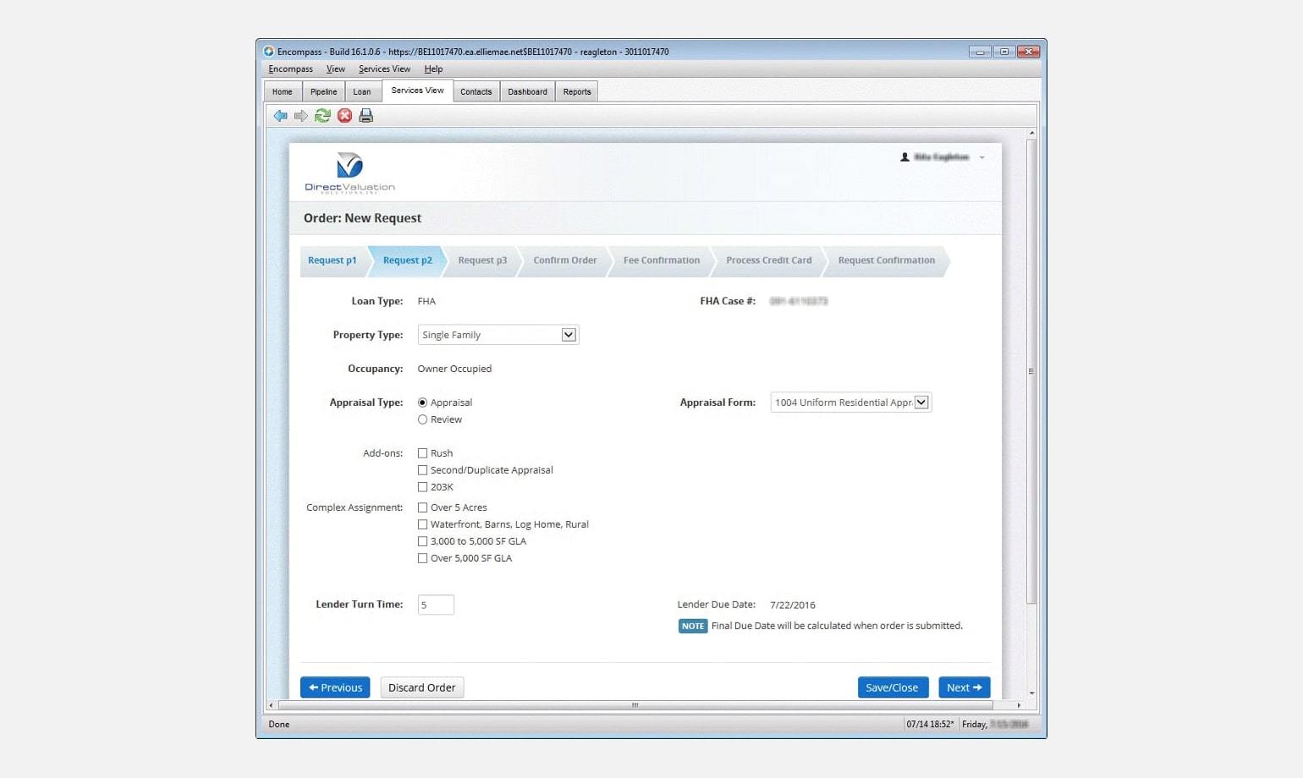Switch to the Reports tab

coord(577,91)
